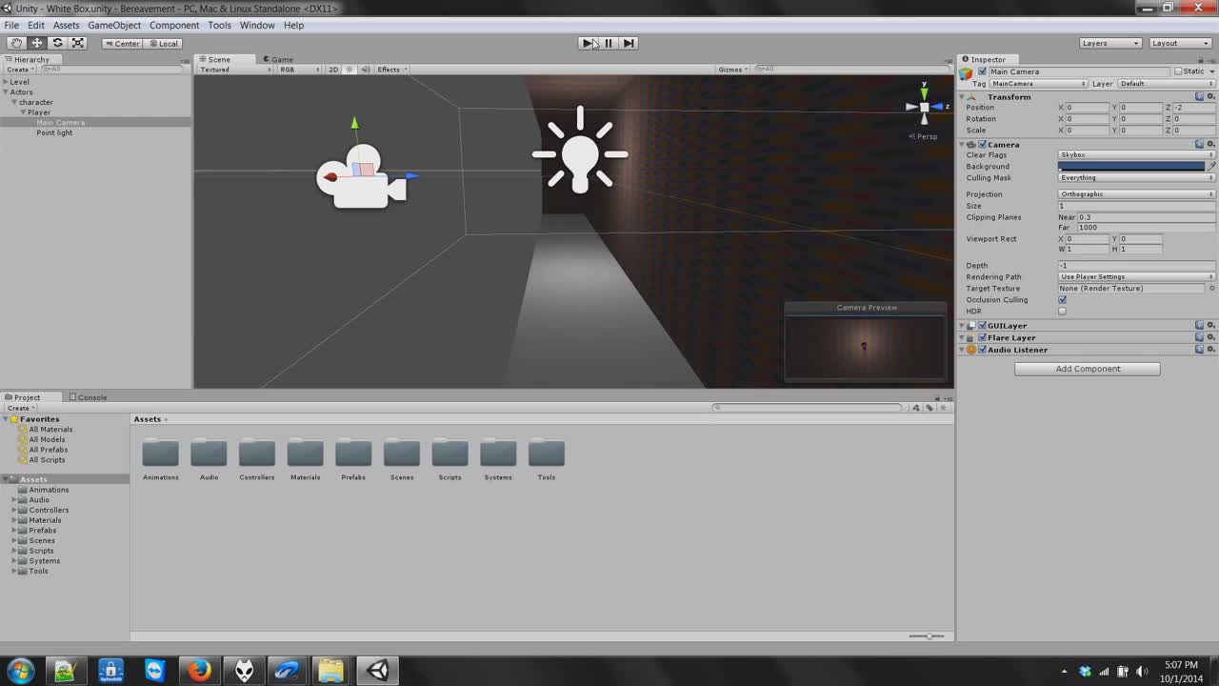Viewport: 1219px width, 686px height.
Task: Click the camera Size input field
Action: tap(1136, 206)
